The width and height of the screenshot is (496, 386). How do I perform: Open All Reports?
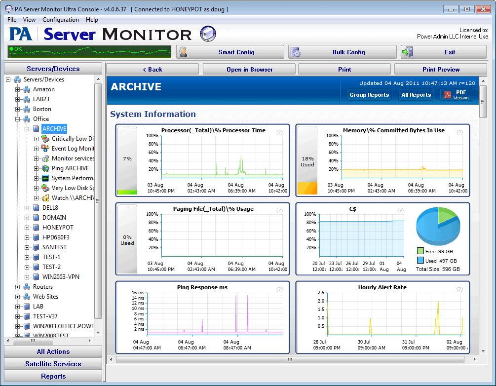[416, 95]
